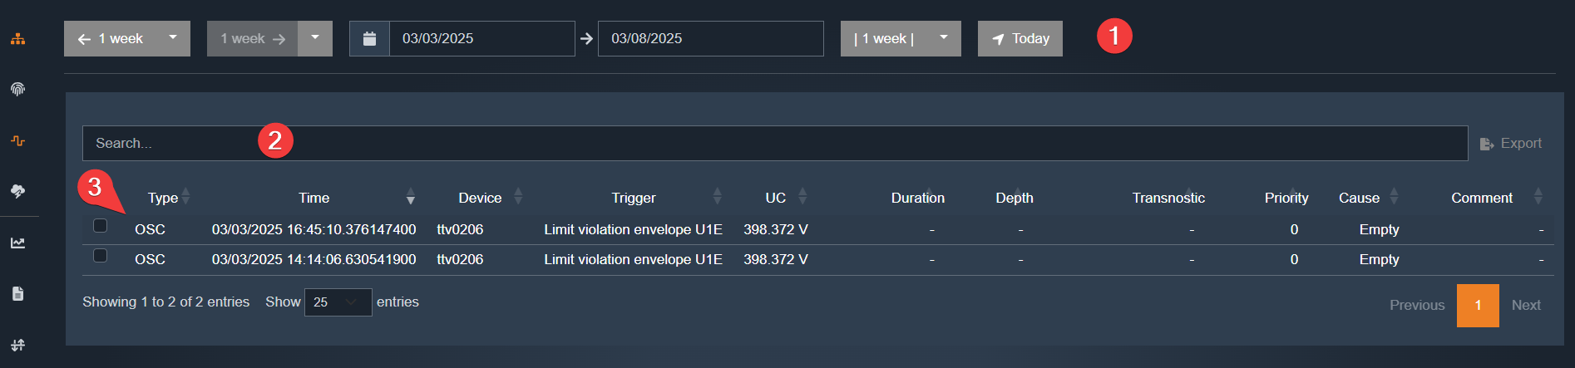Click the fingerprint icon in the sidebar

point(17,90)
